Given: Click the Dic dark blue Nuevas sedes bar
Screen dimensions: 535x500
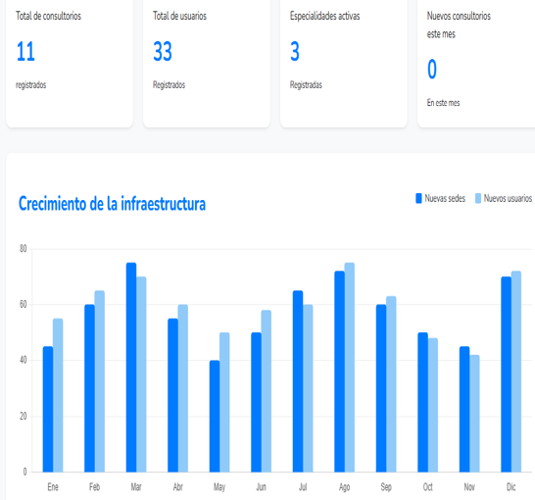Looking at the screenshot, I should [506, 375].
